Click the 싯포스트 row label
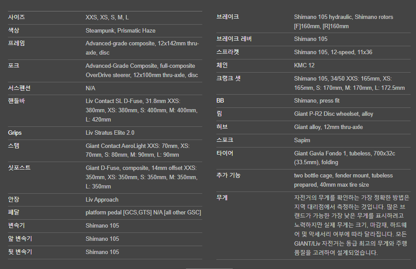 coord(19,168)
